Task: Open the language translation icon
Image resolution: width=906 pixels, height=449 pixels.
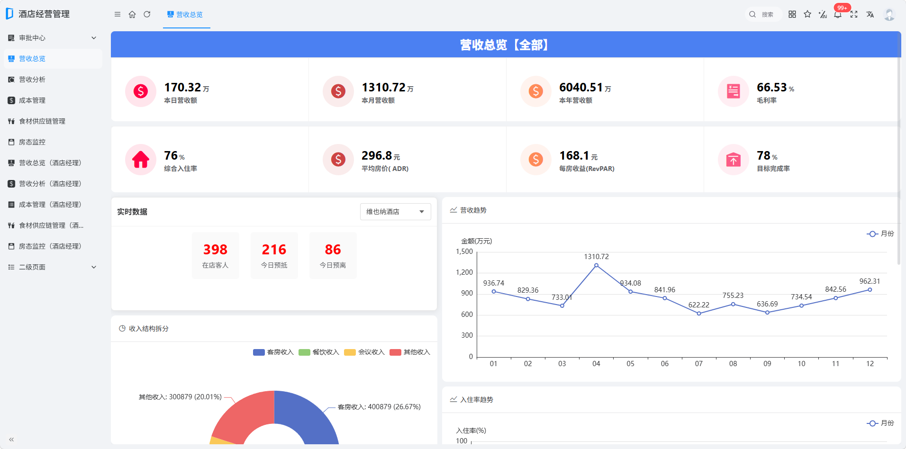Action: [x=870, y=14]
